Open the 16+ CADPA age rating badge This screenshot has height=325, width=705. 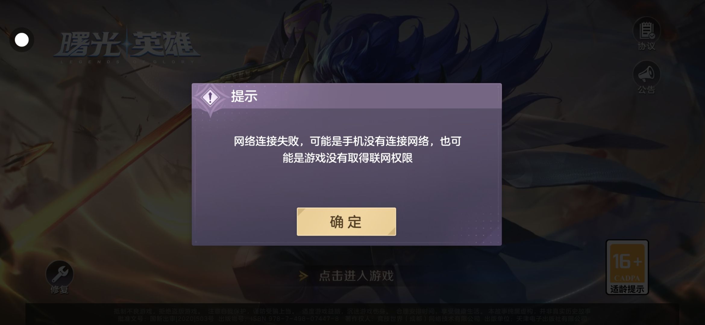click(x=627, y=267)
